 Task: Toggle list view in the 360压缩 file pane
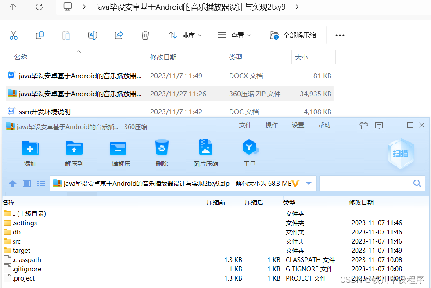[41, 183]
